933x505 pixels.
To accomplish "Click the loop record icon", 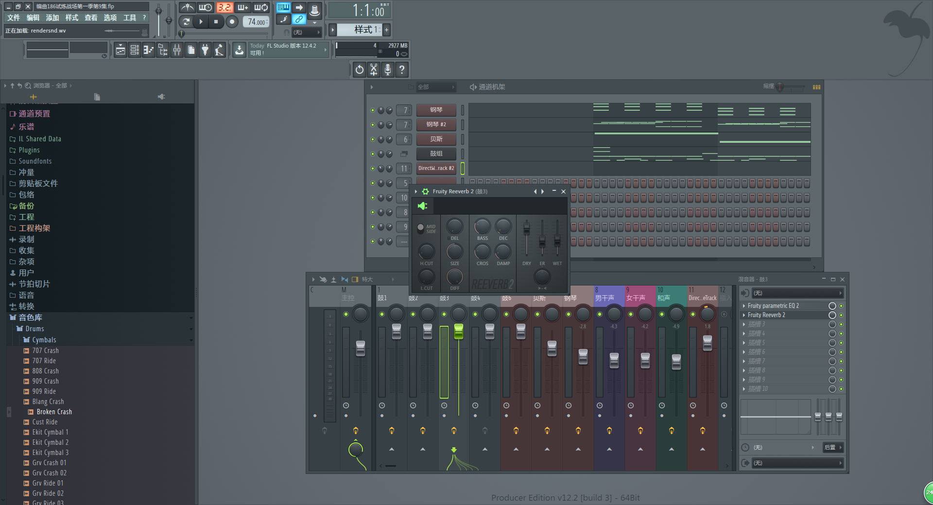I will point(261,7).
